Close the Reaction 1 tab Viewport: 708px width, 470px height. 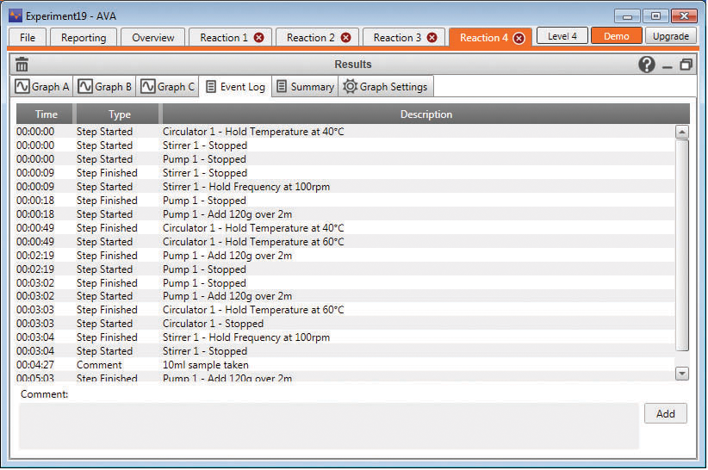point(258,38)
